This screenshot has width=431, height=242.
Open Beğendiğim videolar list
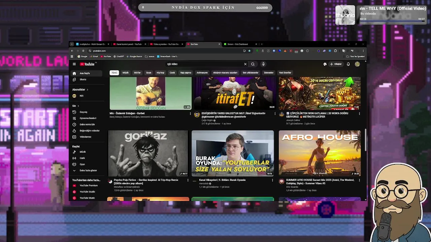pos(87,131)
